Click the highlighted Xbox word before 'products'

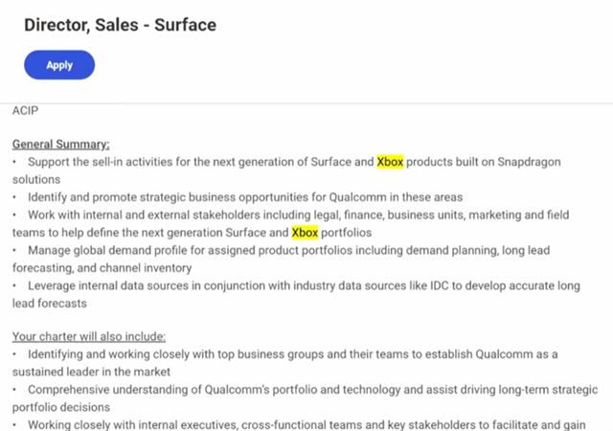(x=390, y=162)
